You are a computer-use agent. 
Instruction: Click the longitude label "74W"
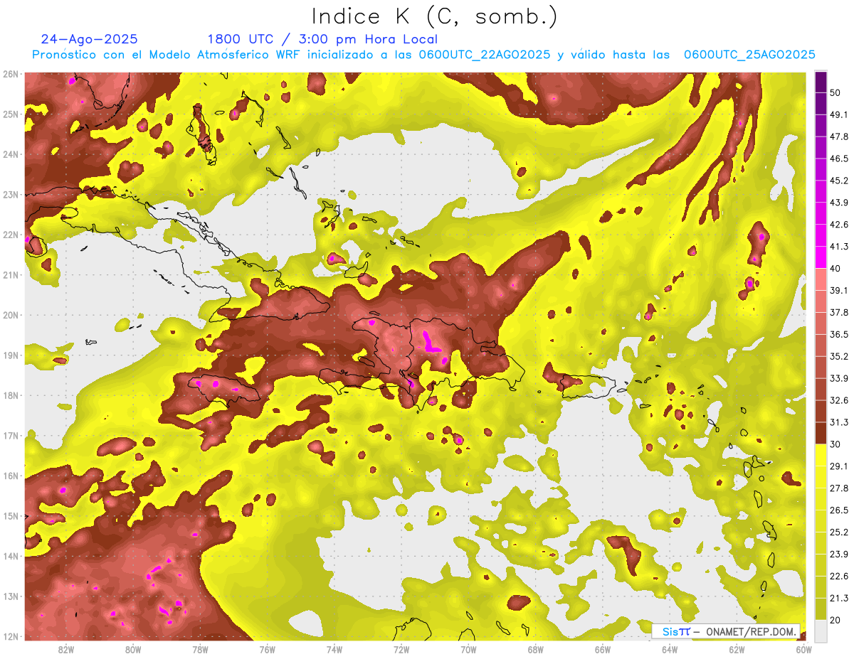334,649
